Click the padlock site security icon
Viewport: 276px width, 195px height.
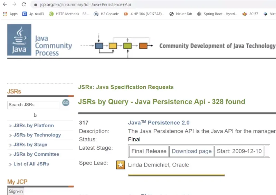[x=36, y=4]
